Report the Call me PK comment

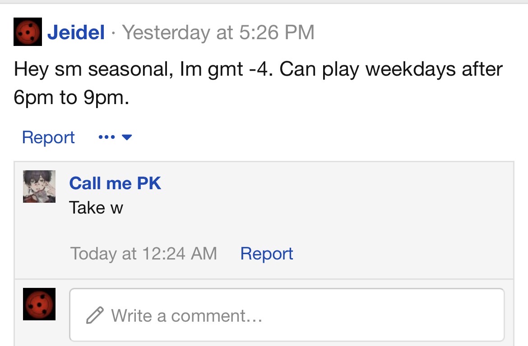click(267, 254)
